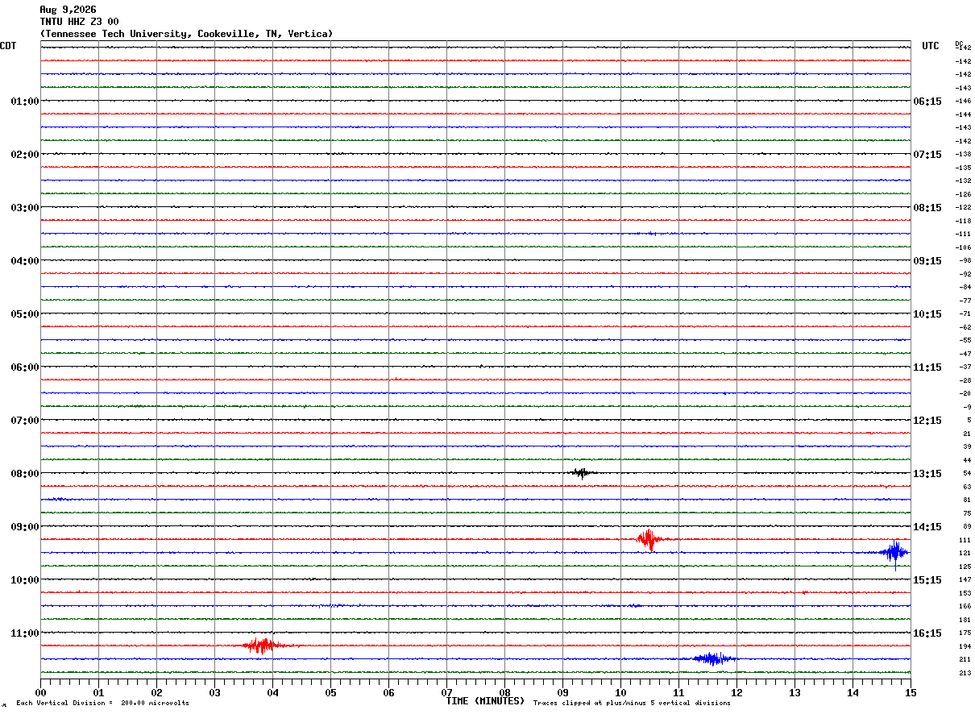Click the station title TNTU HHZ Z3 00

[79, 22]
